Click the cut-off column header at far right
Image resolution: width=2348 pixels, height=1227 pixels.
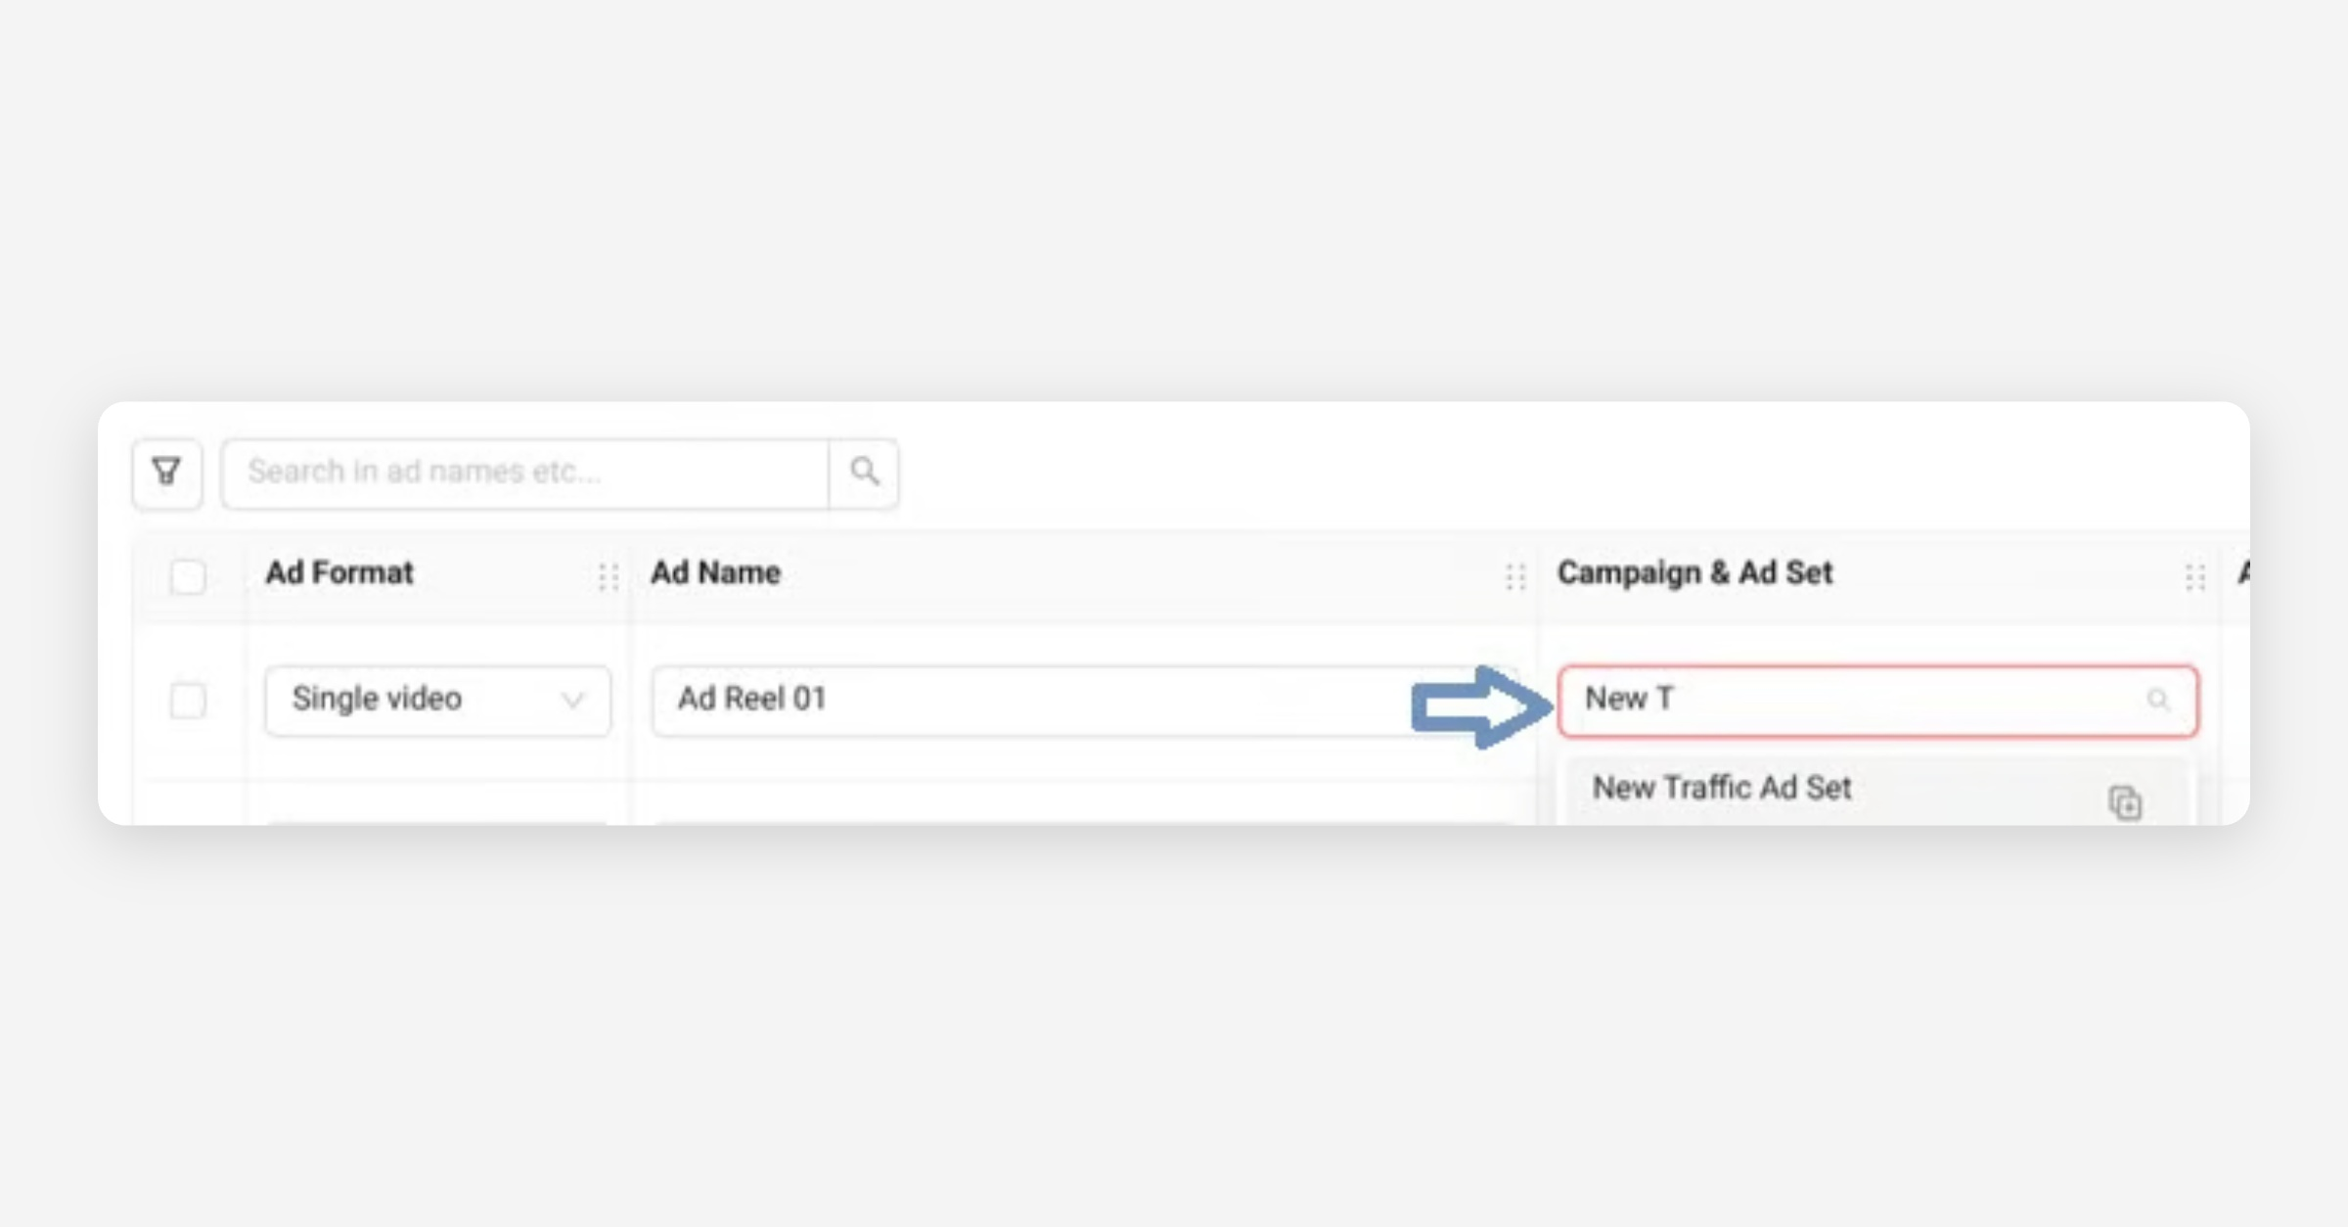coord(2242,573)
